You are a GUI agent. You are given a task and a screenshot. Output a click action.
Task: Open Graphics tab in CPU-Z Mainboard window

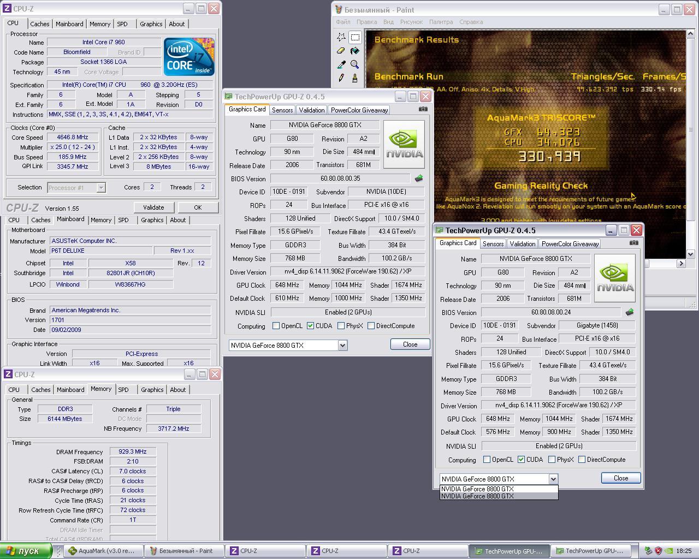click(152, 220)
